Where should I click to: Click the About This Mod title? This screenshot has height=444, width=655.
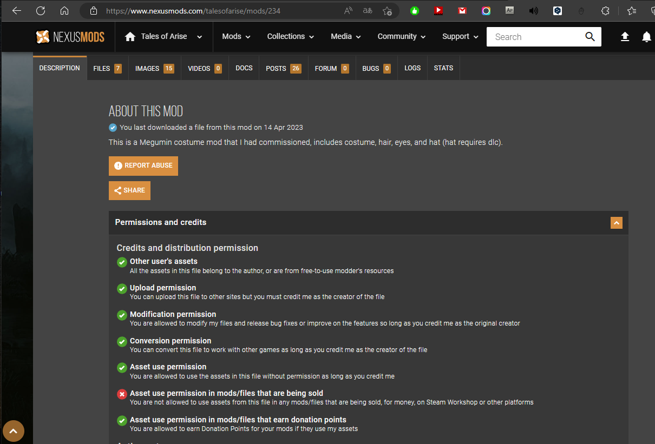[x=146, y=111]
